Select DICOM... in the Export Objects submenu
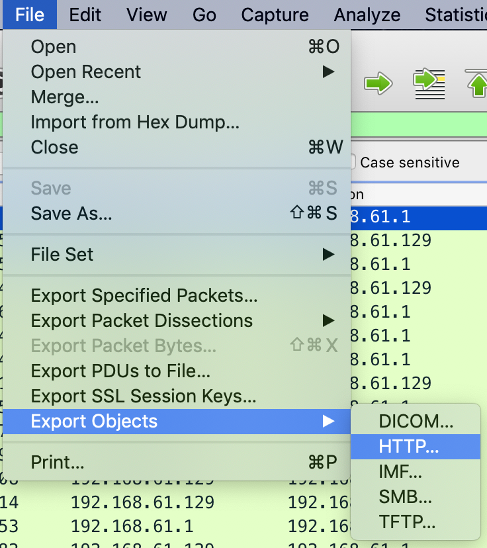The width and height of the screenshot is (487, 548). [x=416, y=422]
